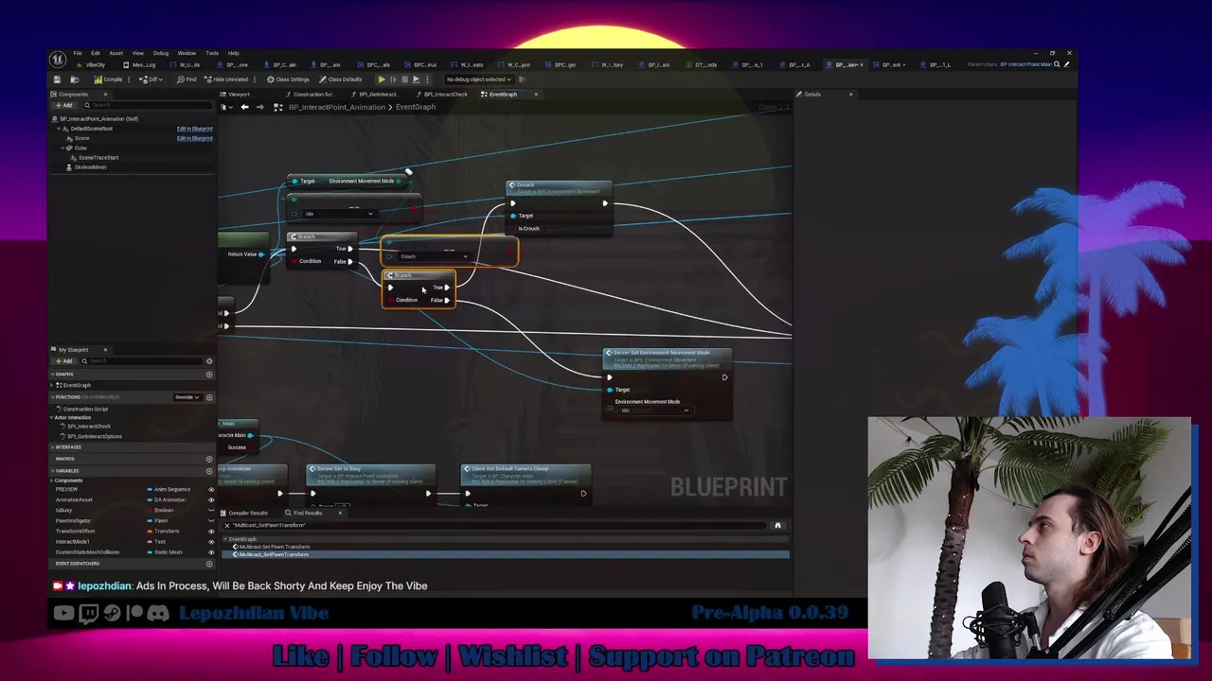1212x681 pixels.
Task: Toggle visibility eye for PREVIEW variable
Action: pos(210,490)
